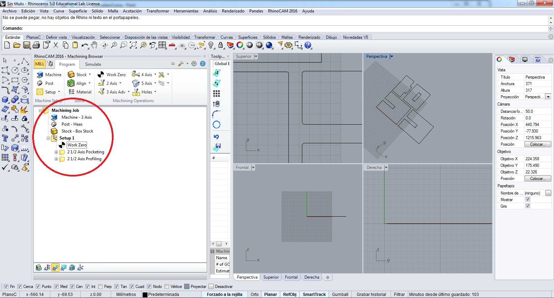The height and width of the screenshot is (298, 554).
Task: Expand the 2 1/2 Axis Pocketing node
Action: (56, 152)
